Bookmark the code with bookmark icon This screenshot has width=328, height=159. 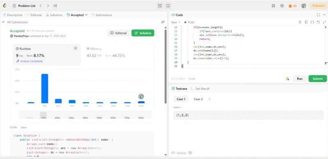(306, 22)
